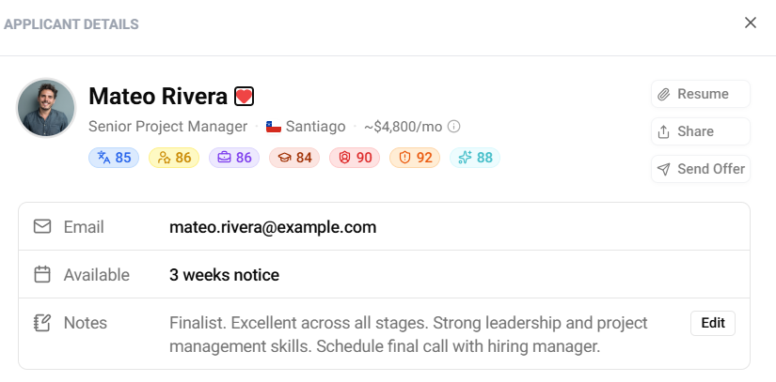The image size is (776, 382).
Task: Edit the applicant notes
Action: tap(713, 323)
